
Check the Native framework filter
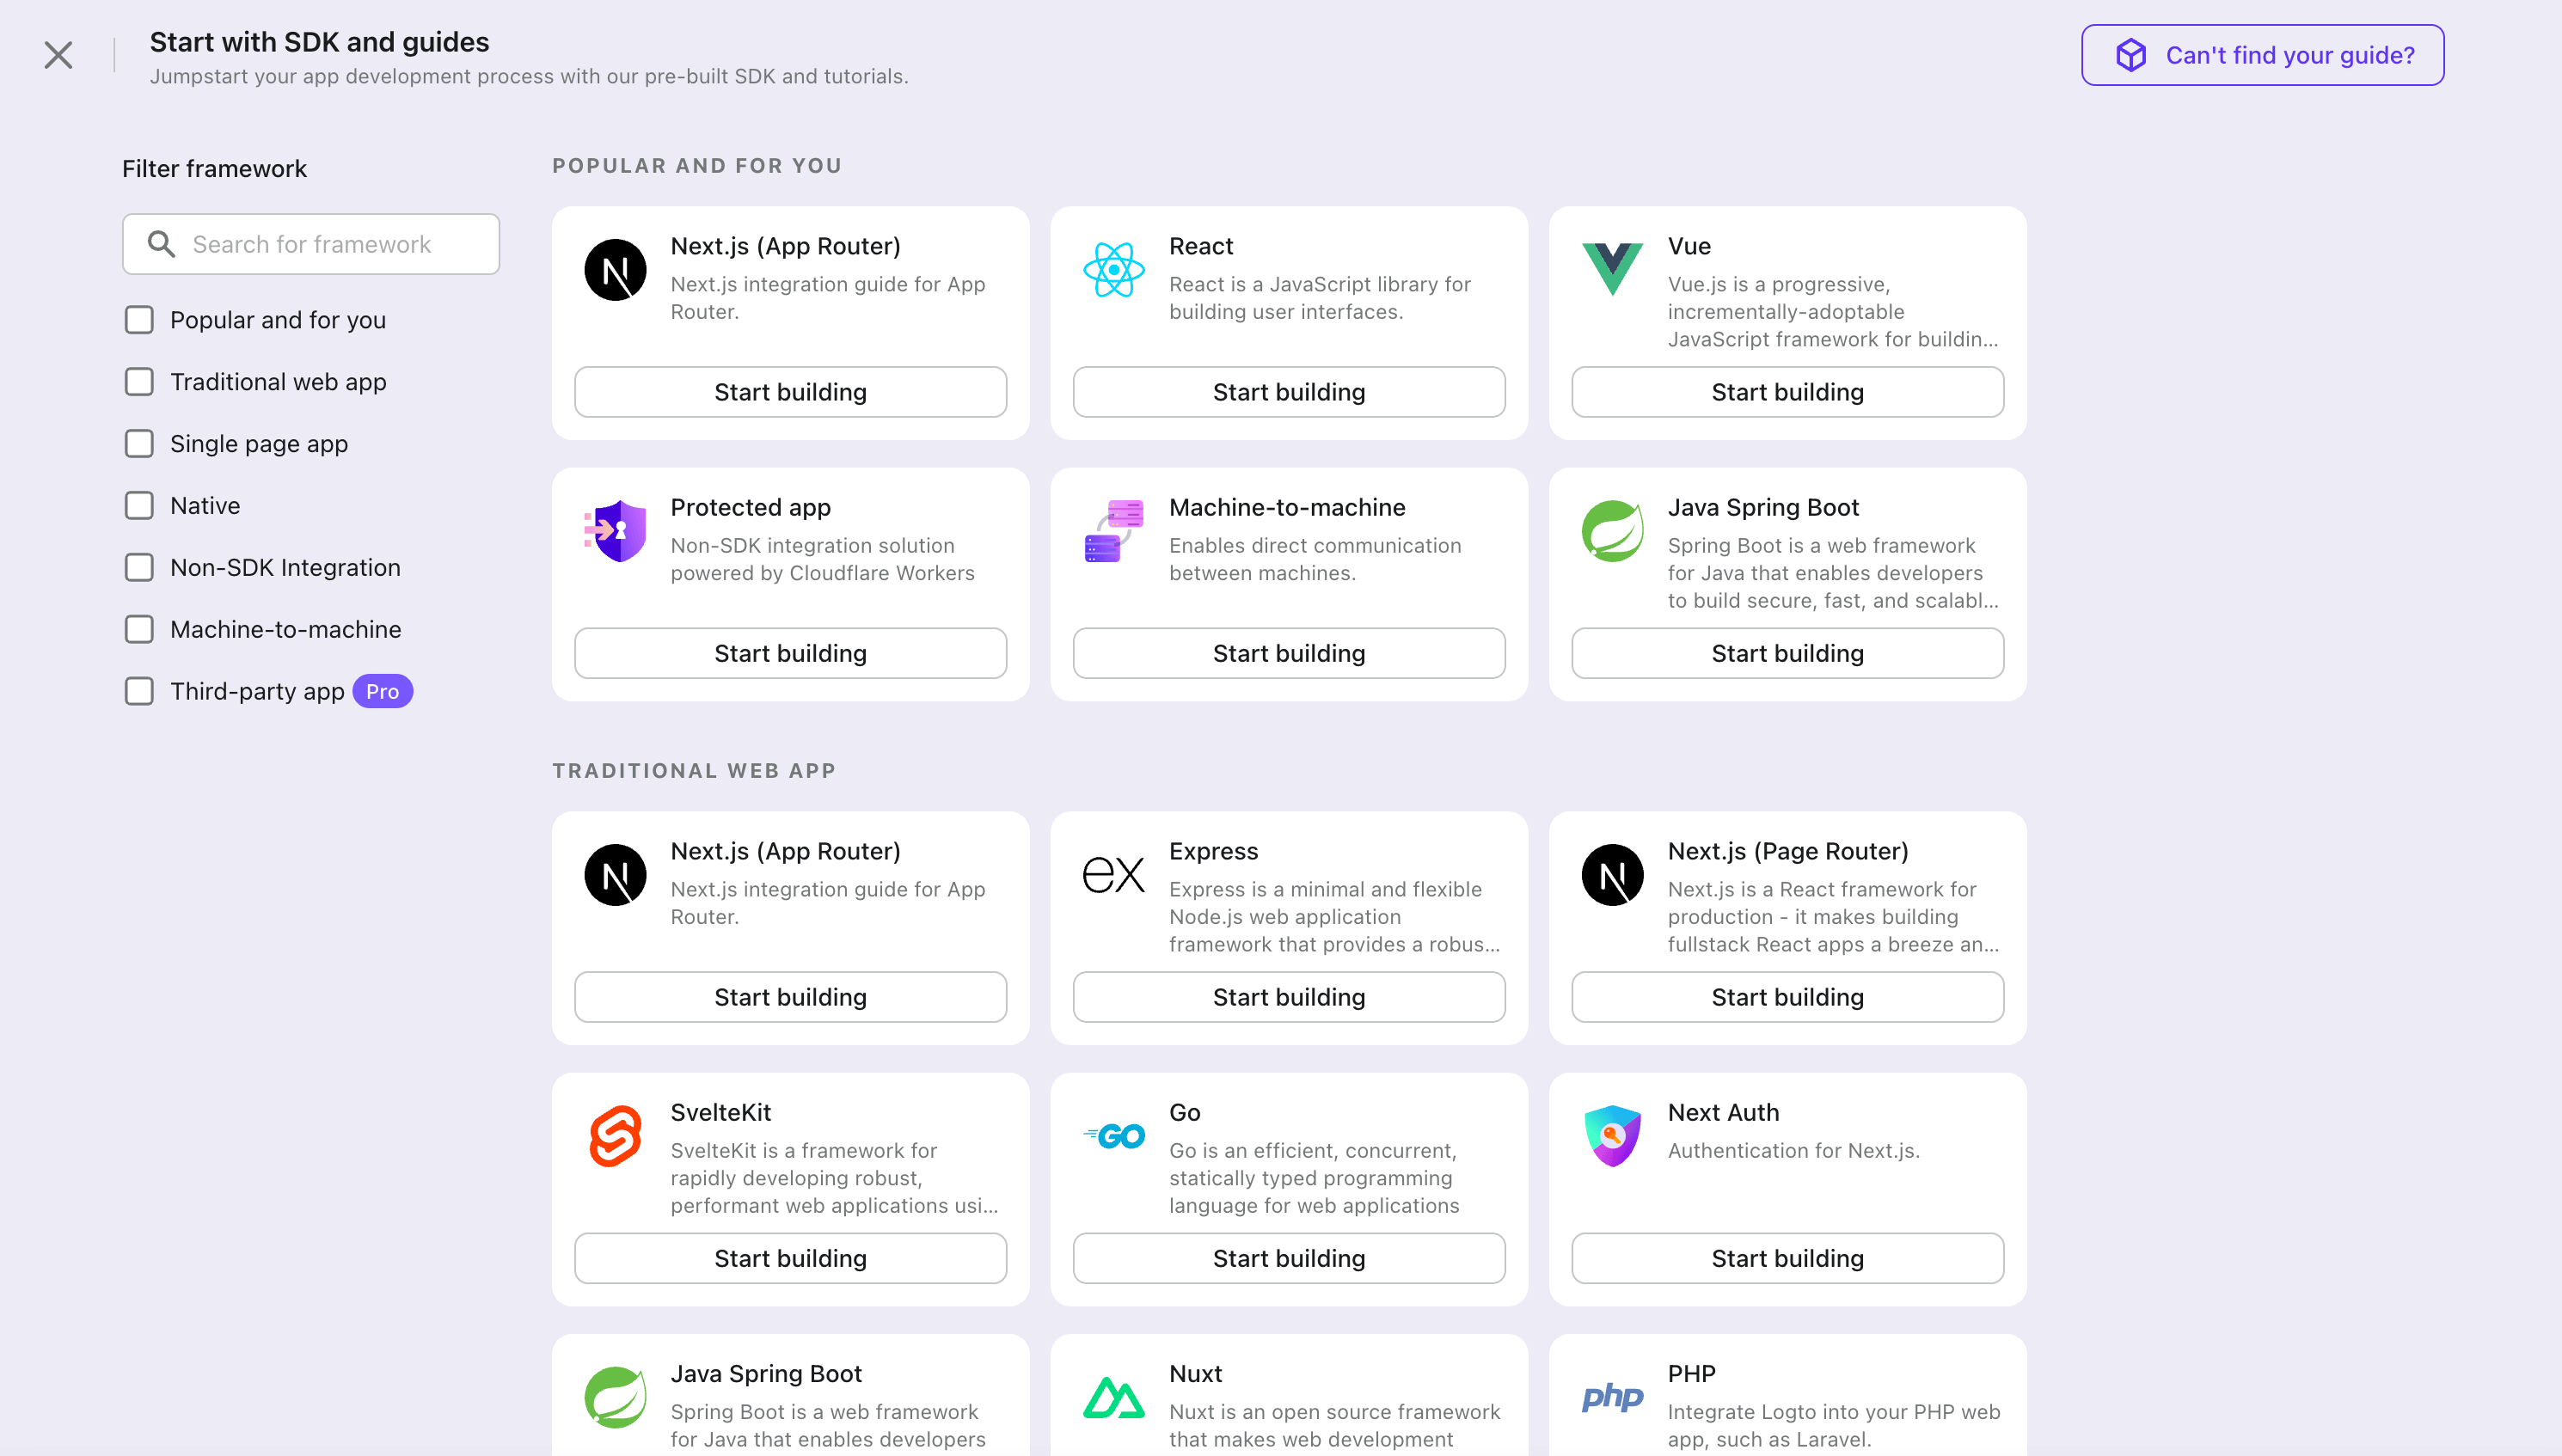138,505
